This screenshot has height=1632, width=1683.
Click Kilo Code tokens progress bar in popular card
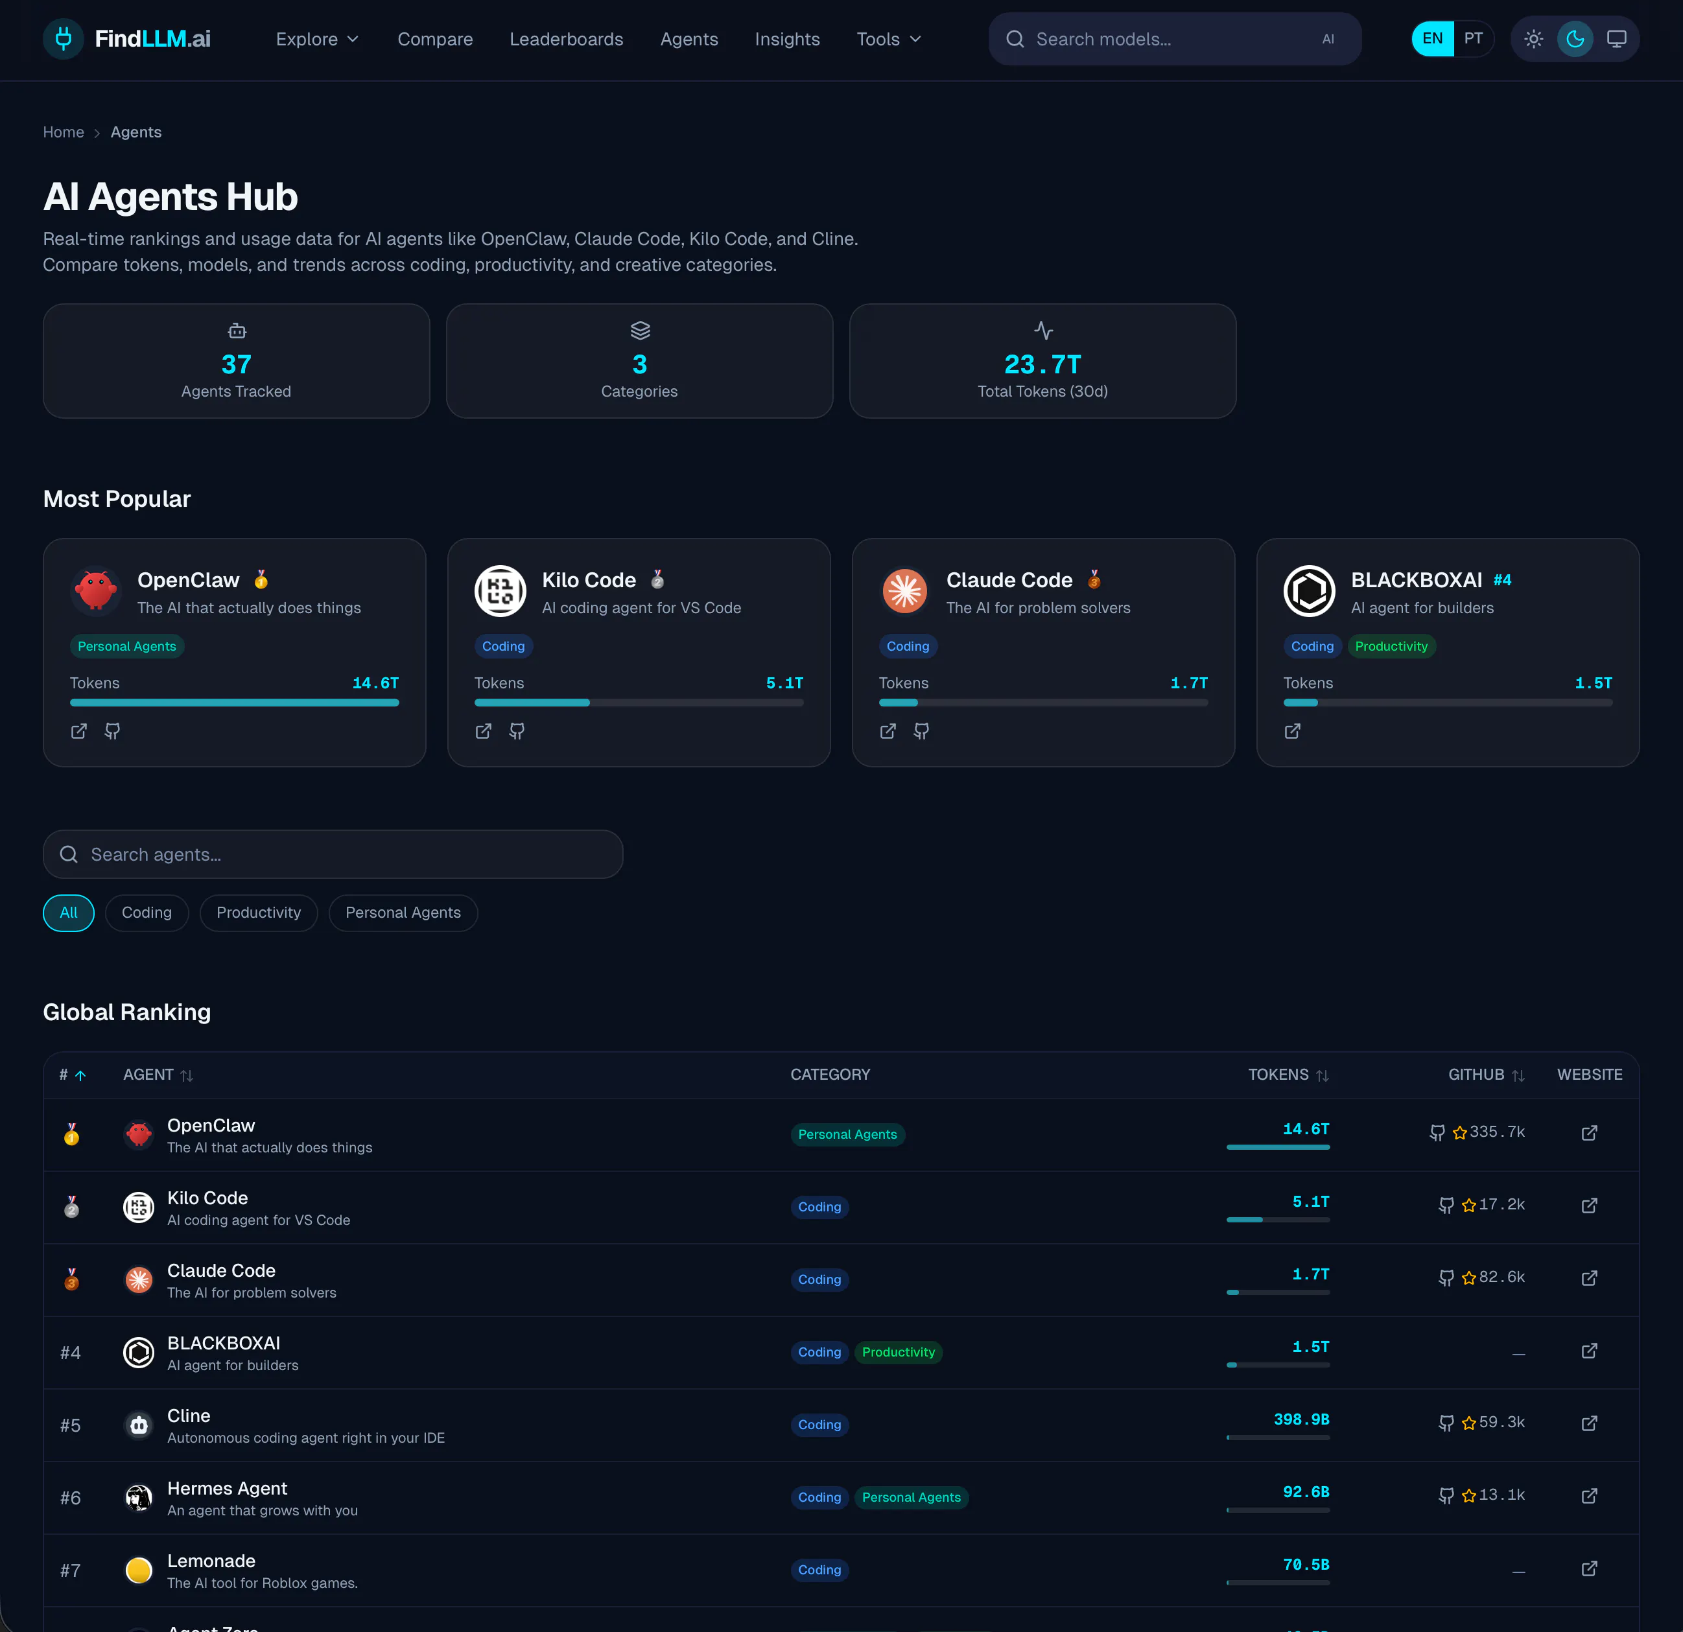[x=639, y=702]
